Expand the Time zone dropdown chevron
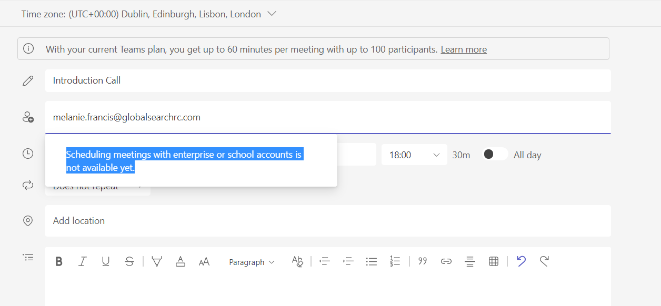This screenshot has height=306, width=661. [x=272, y=14]
